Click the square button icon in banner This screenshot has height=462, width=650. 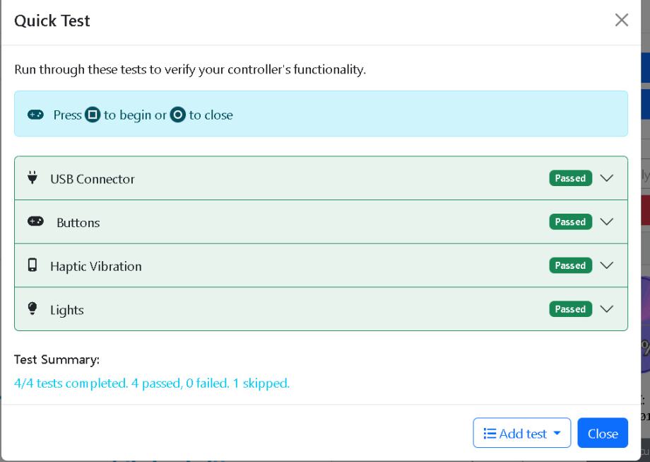pyautogui.click(x=93, y=114)
